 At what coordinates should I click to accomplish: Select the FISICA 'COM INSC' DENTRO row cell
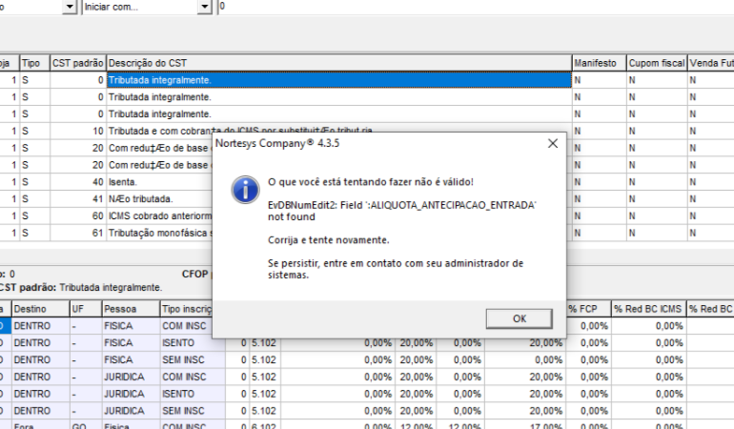tap(186, 326)
